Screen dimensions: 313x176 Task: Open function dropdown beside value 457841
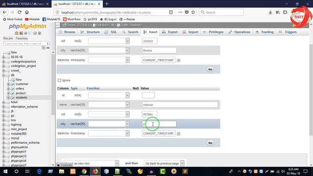pos(109,114)
